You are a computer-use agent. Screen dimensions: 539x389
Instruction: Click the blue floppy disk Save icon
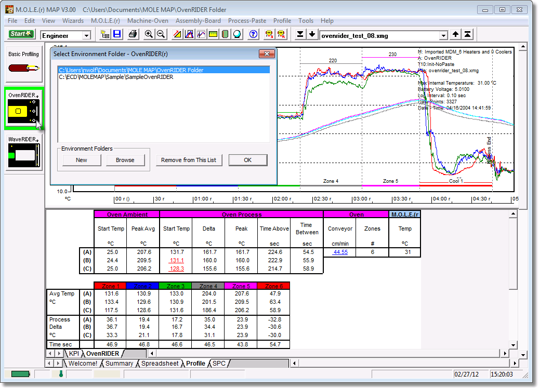pyautogui.click(x=117, y=34)
